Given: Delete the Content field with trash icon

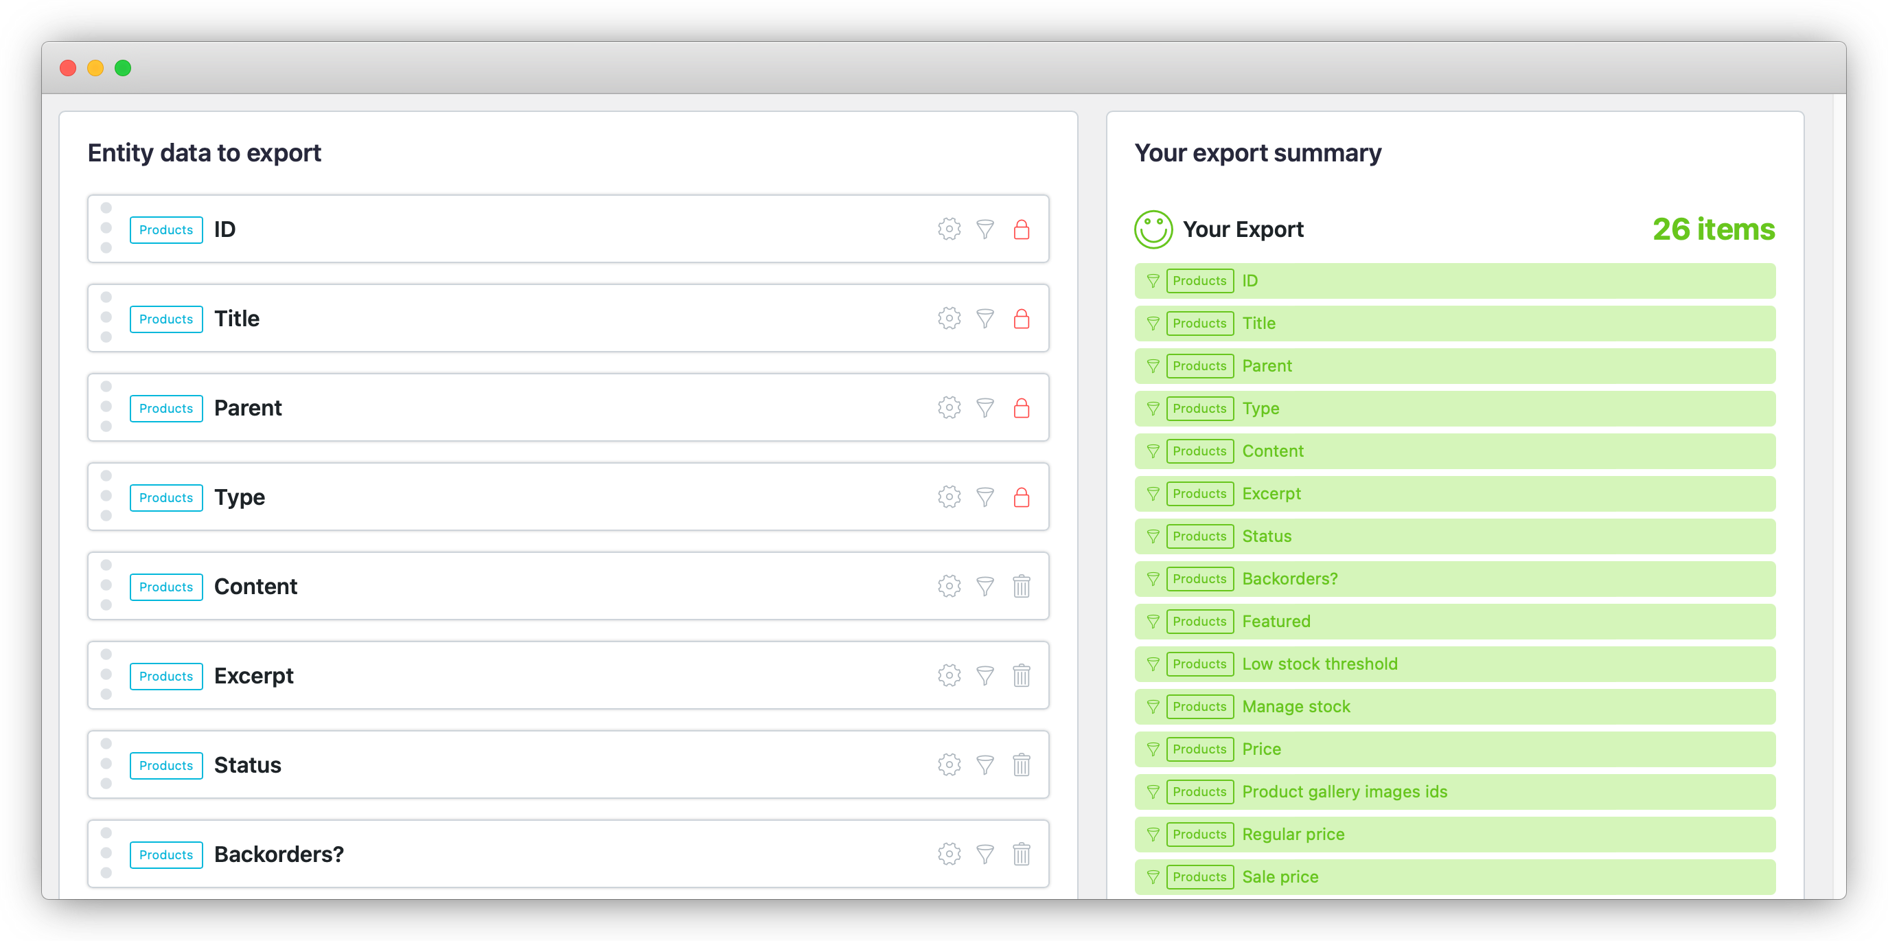Looking at the screenshot, I should (x=1021, y=587).
